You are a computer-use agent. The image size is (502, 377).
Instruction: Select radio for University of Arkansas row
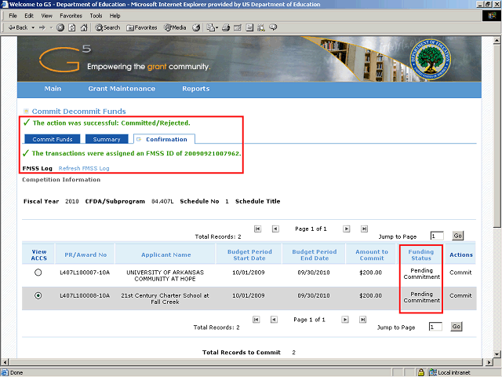pyautogui.click(x=38, y=273)
